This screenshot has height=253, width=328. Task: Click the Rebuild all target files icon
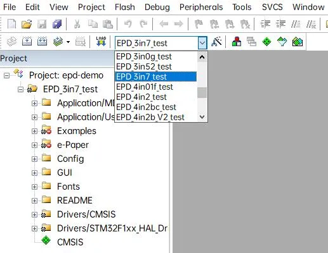coord(42,41)
